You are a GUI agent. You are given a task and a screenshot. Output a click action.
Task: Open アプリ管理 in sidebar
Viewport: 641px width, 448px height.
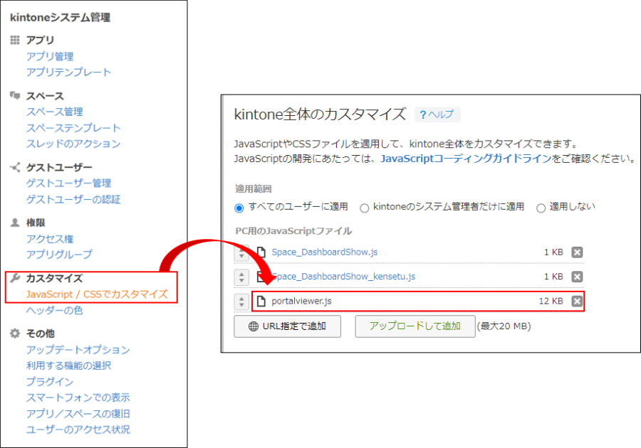pyautogui.click(x=50, y=56)
